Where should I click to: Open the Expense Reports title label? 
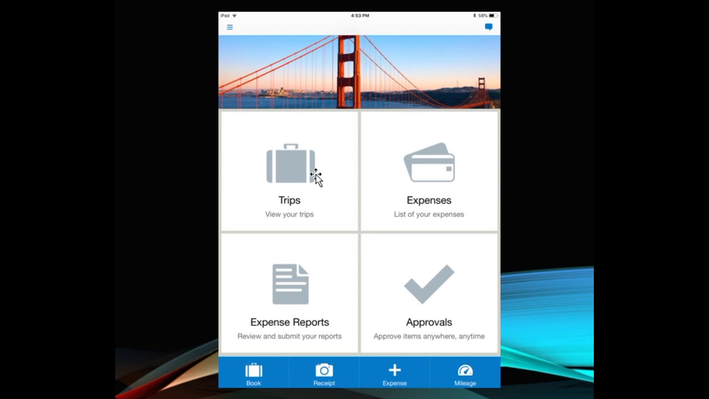click(290, 322)
